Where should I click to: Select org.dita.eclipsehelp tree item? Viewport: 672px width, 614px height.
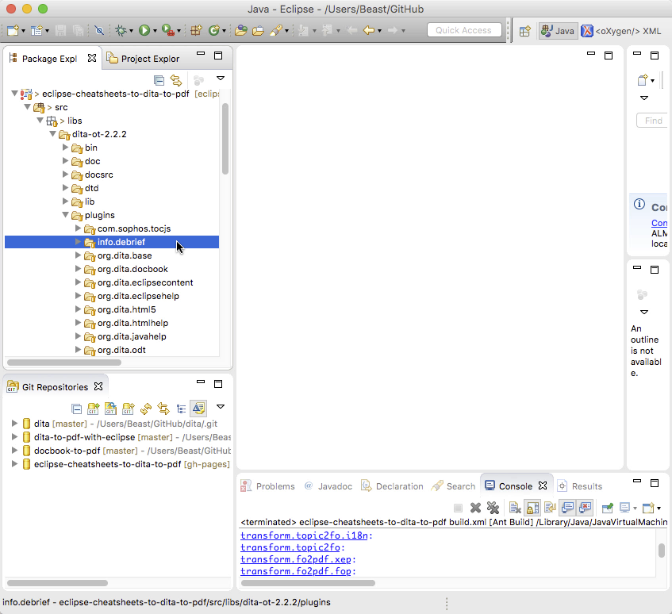pyautogui.click(x=138, y=296)
